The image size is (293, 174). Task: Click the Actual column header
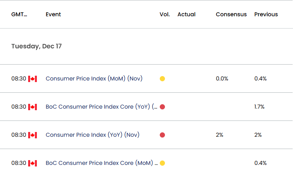(186, 14)
